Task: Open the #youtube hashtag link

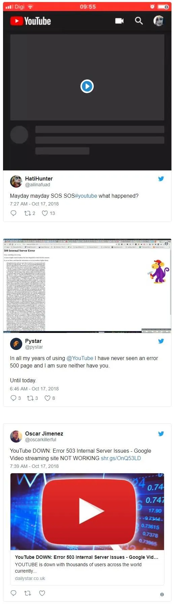Action: click(x=86, y=196)
